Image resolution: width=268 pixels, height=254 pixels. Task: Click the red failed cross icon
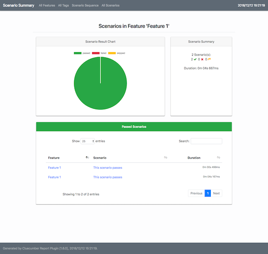tap(202, 59)
